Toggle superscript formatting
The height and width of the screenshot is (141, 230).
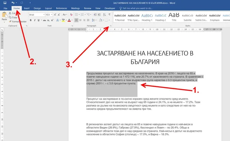point(52,20)
